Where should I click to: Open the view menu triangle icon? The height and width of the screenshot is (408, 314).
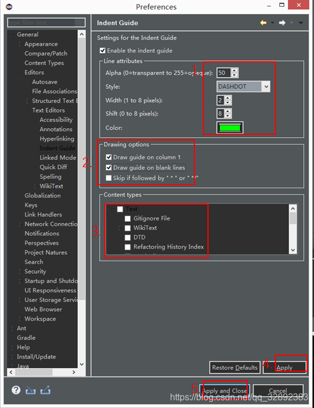301,23
